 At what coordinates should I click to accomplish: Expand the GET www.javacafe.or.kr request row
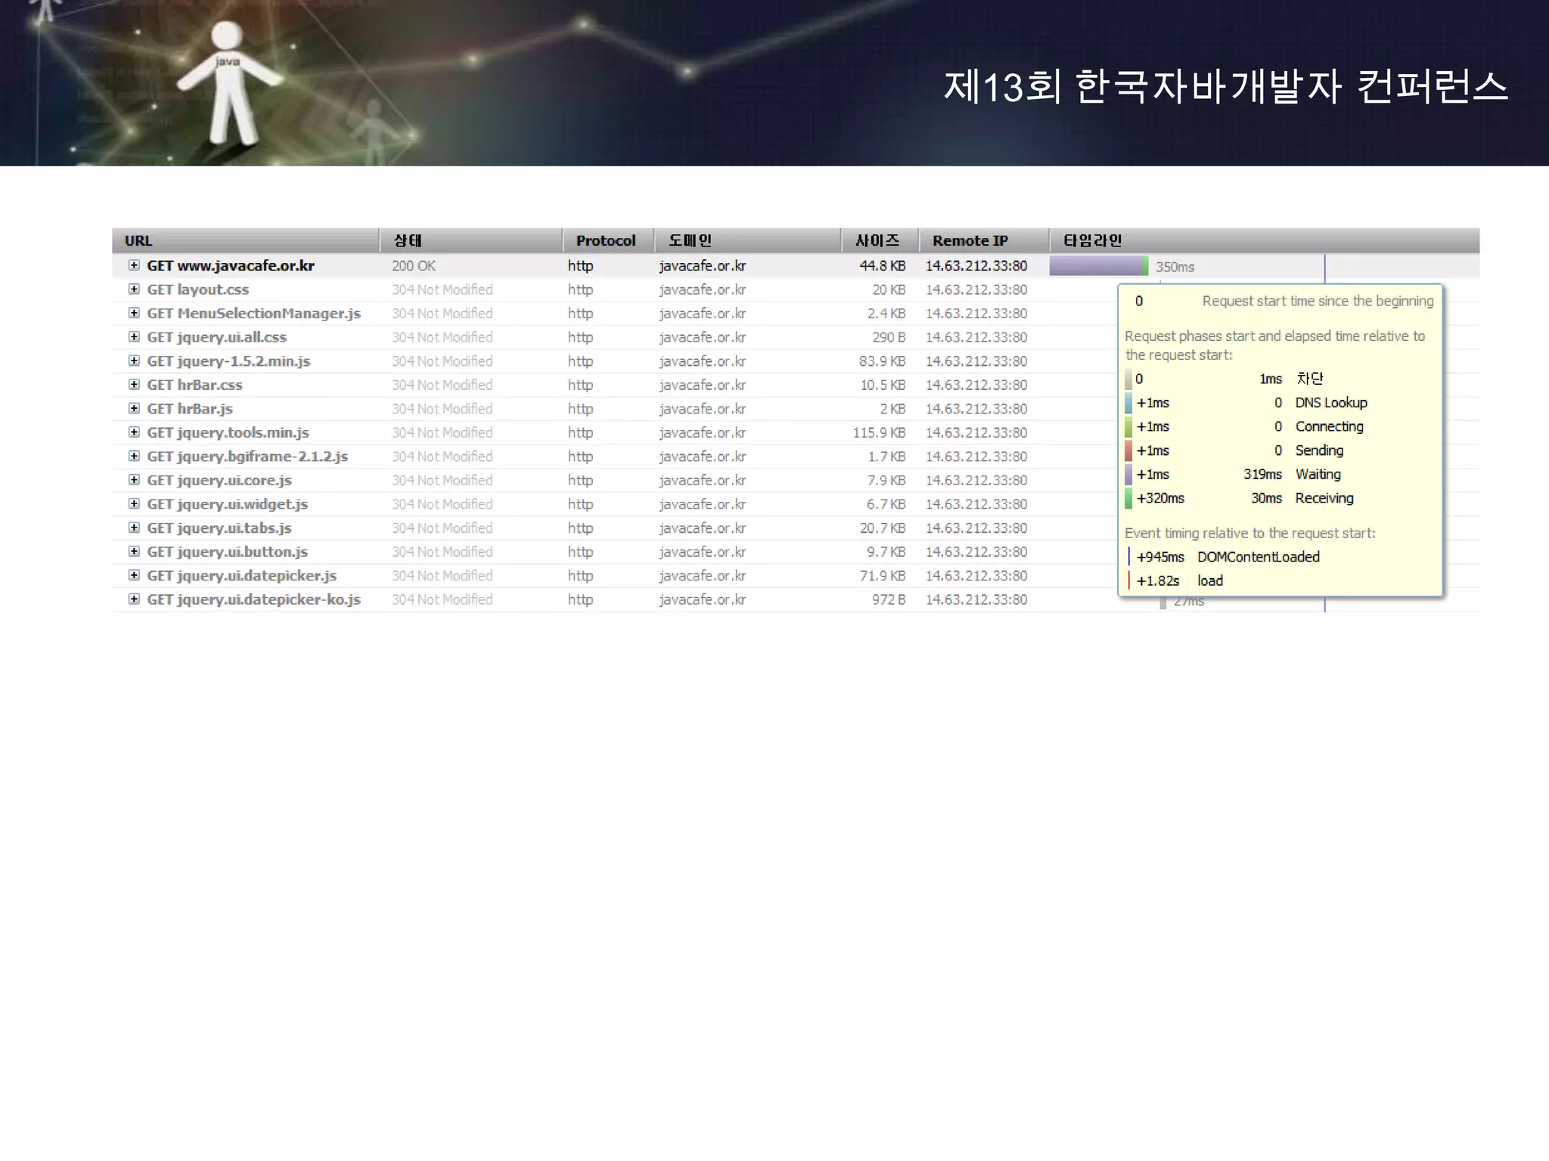tap(134, 265)
